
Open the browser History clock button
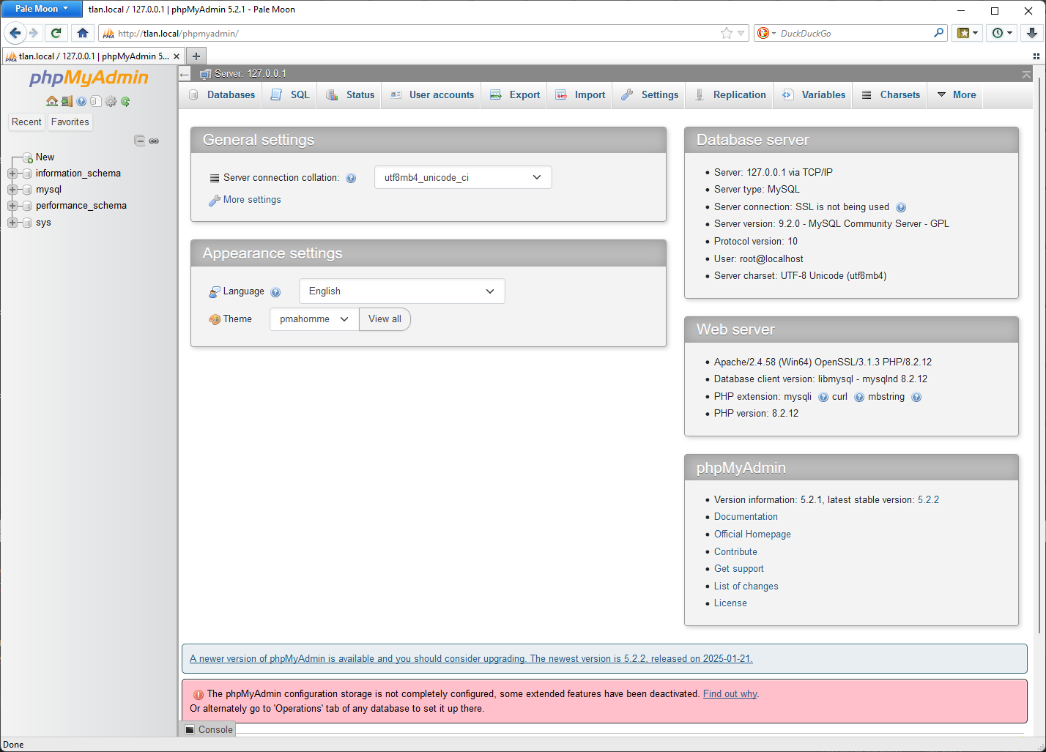click(x=1002, y=33)
